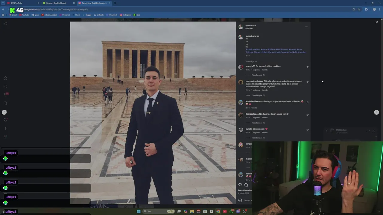Image resolution: width=383 pixels, height=215 pixels.
Task: Open the Kaggle bookmark
Action: pyautogui.click(x=87, y=15)
